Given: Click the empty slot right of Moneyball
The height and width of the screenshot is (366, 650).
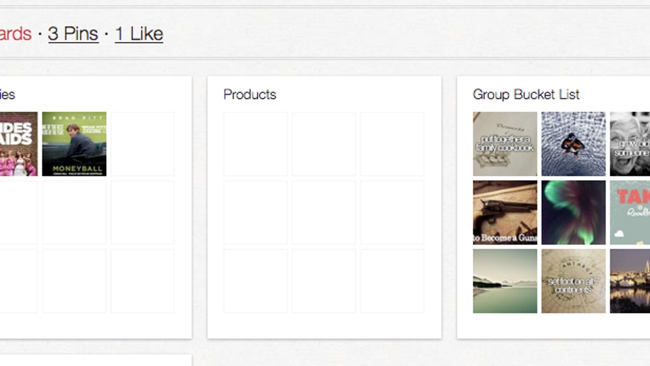Looking at the screenshot, I should pos(143,144).
